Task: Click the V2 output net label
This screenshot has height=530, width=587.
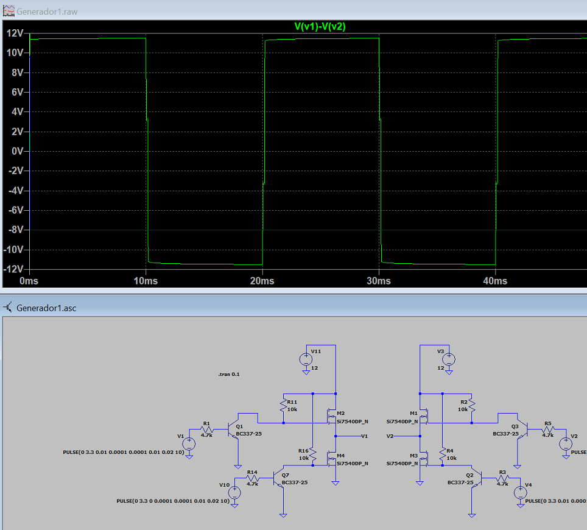Action: click(390, 436)
